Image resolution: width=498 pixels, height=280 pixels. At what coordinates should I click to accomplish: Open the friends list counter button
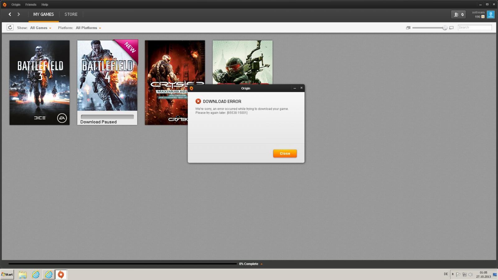tap(458, 14)
